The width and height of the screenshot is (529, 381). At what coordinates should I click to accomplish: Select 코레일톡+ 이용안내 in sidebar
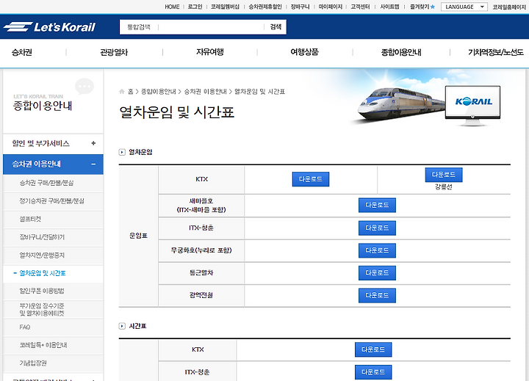tap(53, 345)
